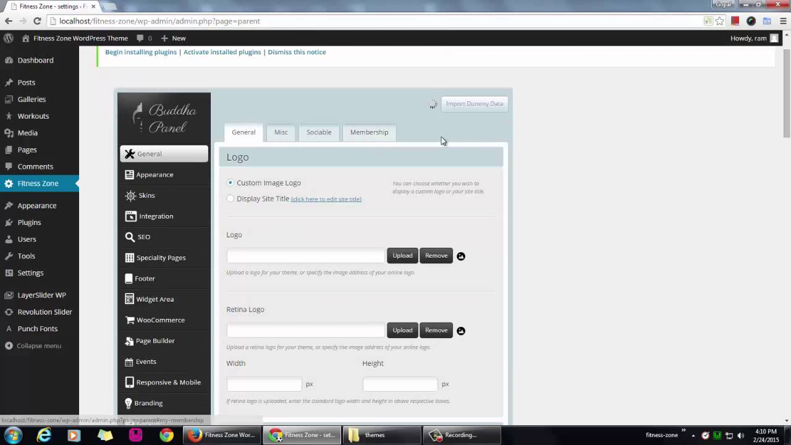This screenshot has width=791, height=445.
Task: Open Windows Start button
Action: 13,435
